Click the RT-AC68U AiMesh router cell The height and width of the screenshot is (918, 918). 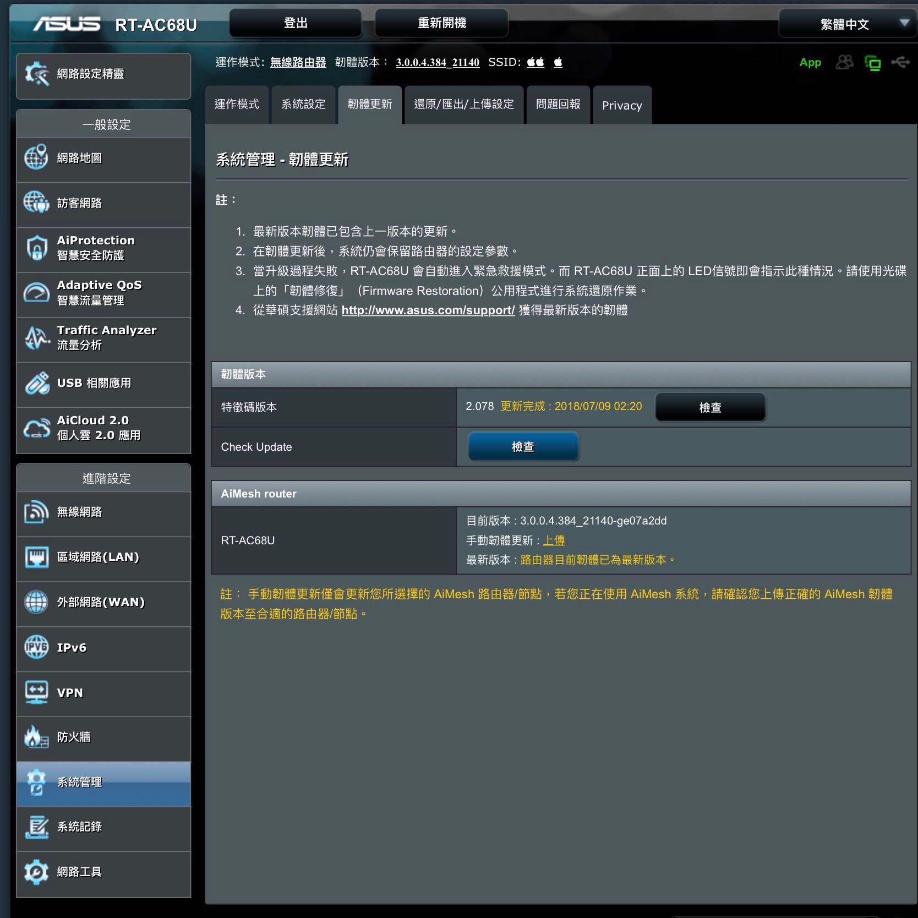click(334, 540)
